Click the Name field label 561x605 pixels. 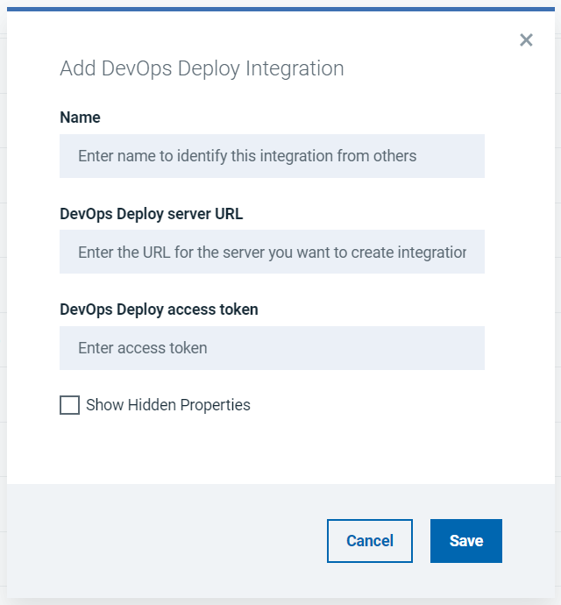click(x=80, y=117)
